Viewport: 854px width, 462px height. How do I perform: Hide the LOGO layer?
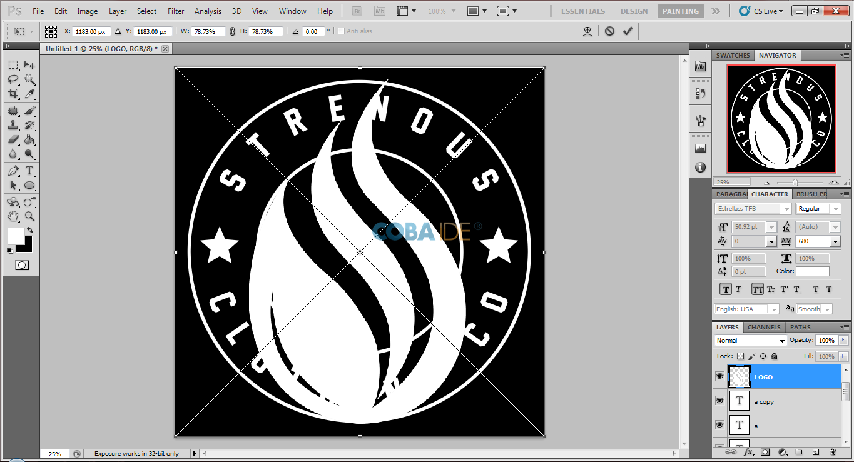pos(719,376)
